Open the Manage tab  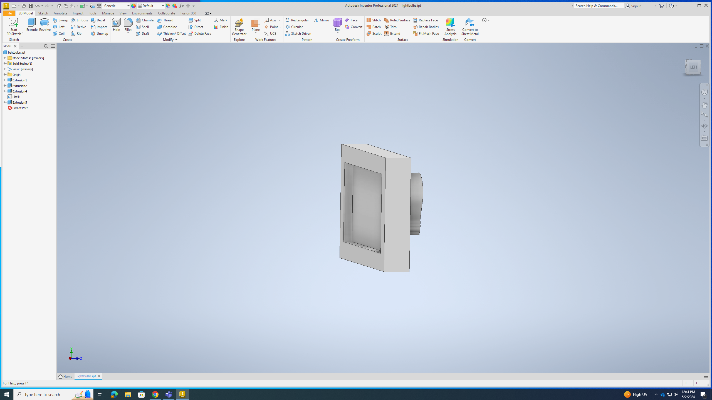pos(108,13)
